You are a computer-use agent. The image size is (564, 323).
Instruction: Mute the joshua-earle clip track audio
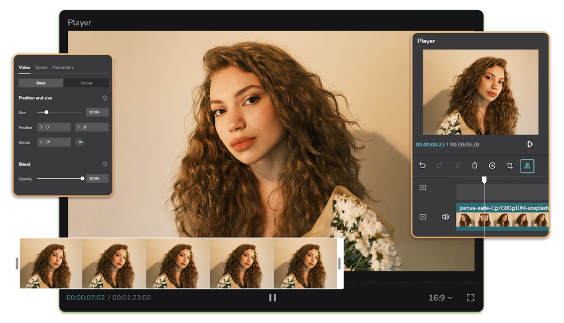pyautogui.click(x=445, y=217)
